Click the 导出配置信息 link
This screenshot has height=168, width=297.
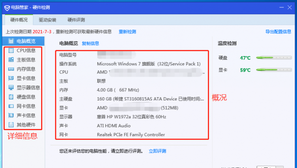pyautogui.click(x=278, y=31)
